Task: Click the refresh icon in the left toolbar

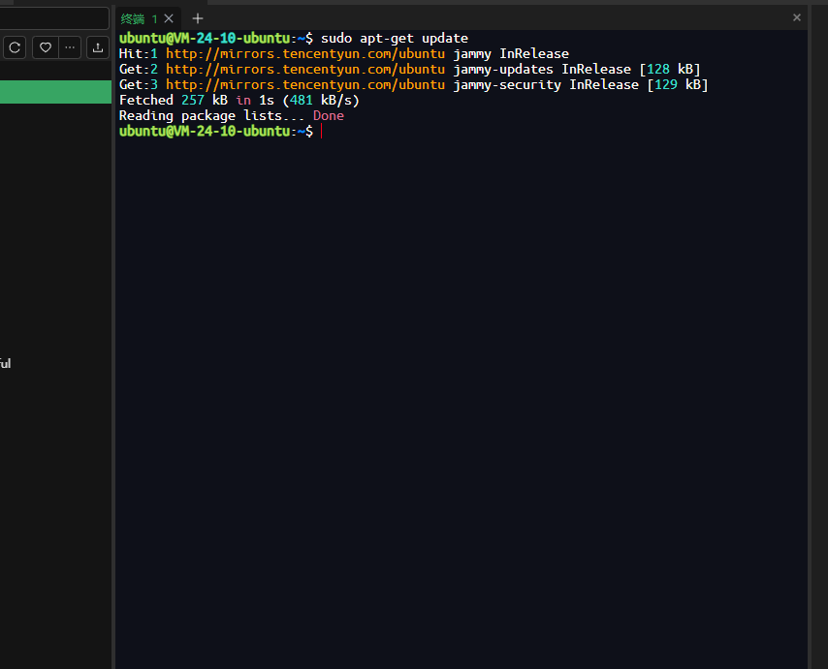Action: coord(15,47)
